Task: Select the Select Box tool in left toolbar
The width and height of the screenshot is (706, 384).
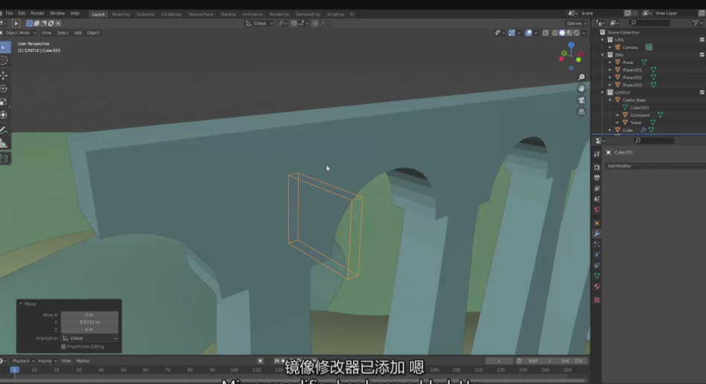Action: pos(4,48)
